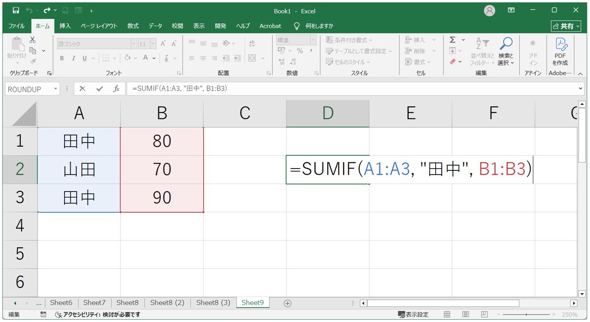
Task: Click the font color A icon
Action: point(146,58)
